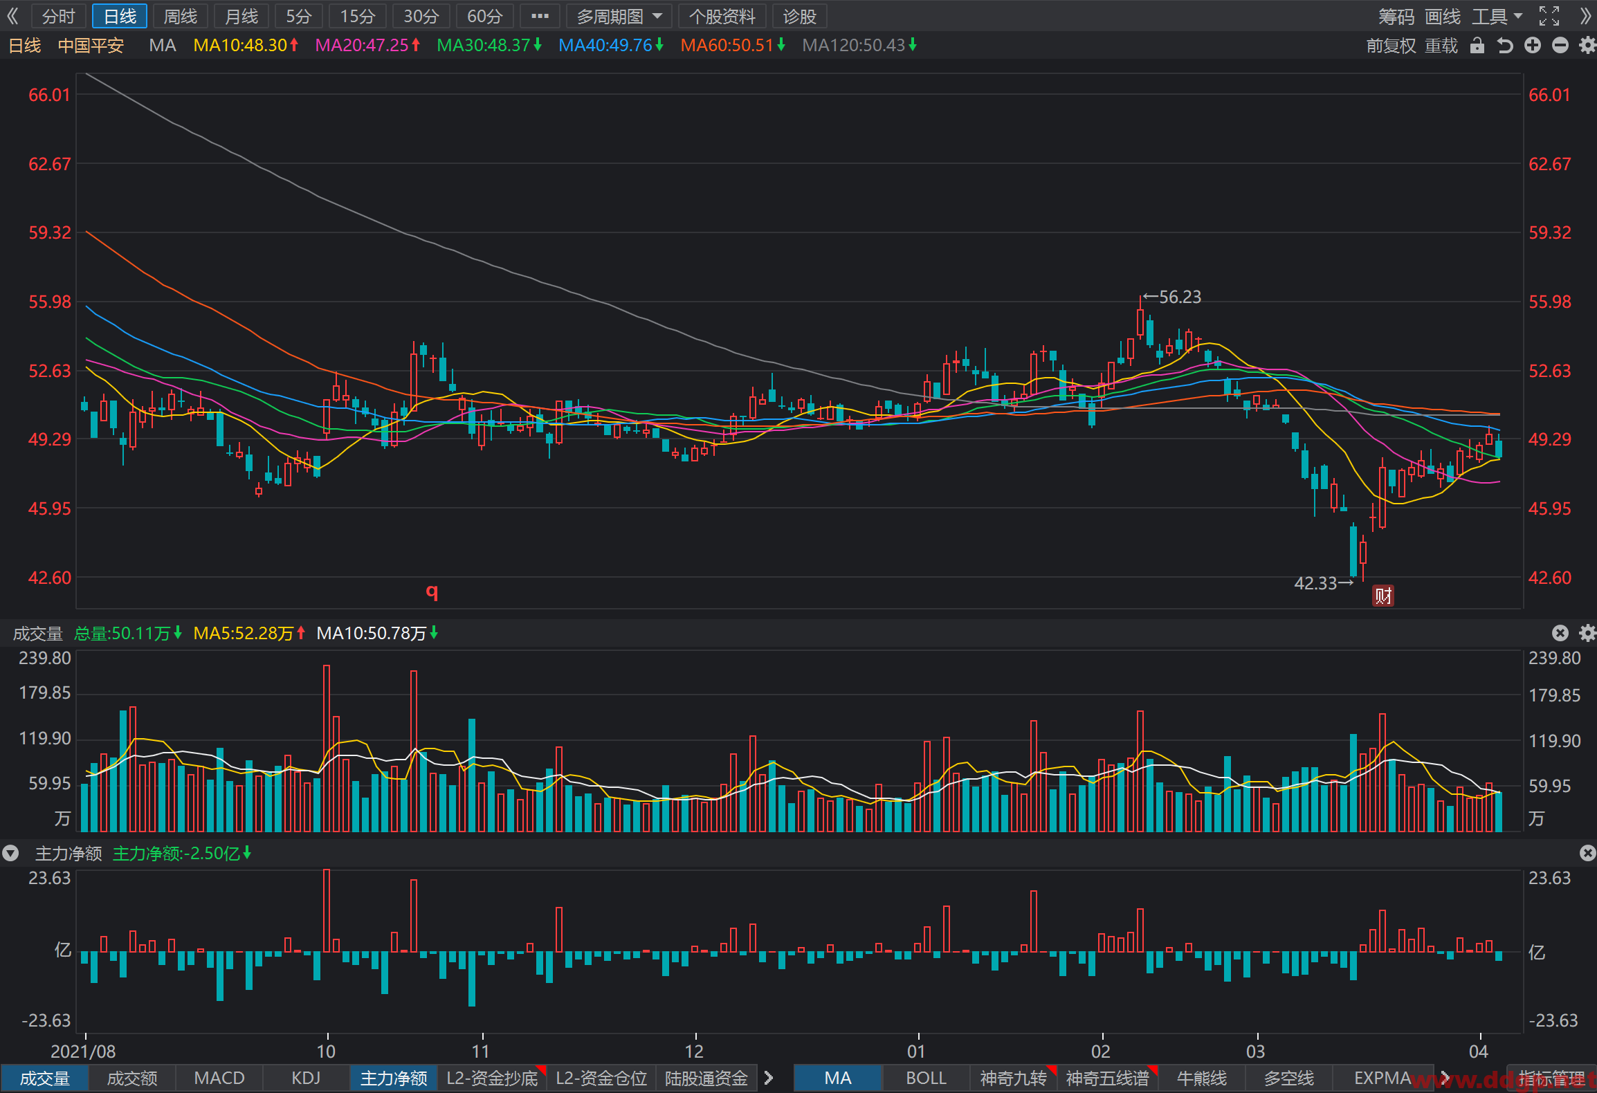1597x1093 pixels.
Task: Select 主力净额 indicator tab
Action: pyautogui.click(x=394, y=1078)
